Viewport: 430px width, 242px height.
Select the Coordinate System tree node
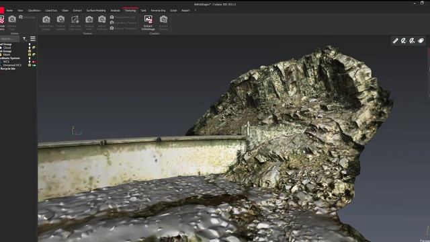10,58
